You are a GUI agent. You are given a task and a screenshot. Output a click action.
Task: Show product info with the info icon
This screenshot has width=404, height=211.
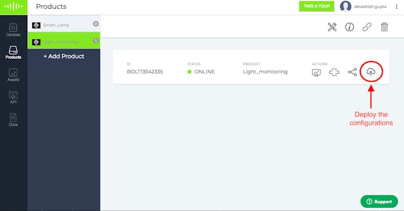(x=349, y=27)
